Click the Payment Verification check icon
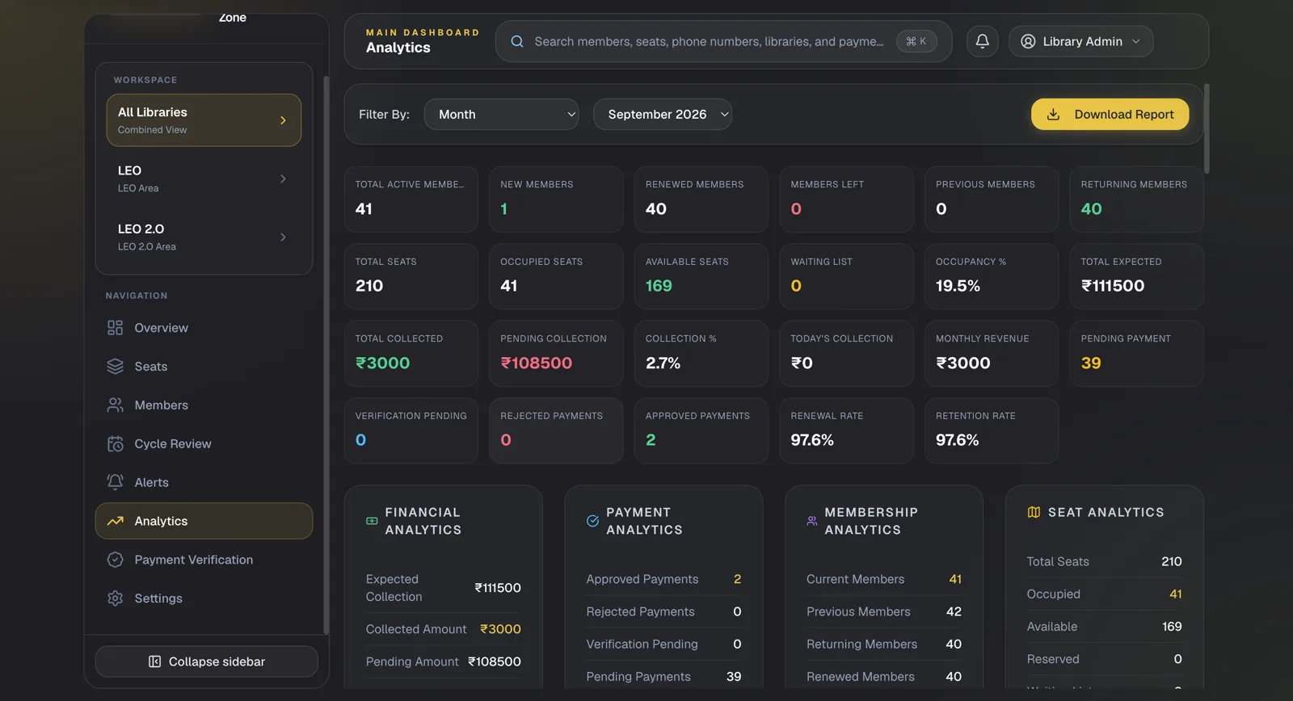This screenshot has width=1293, height=701. 116,560
